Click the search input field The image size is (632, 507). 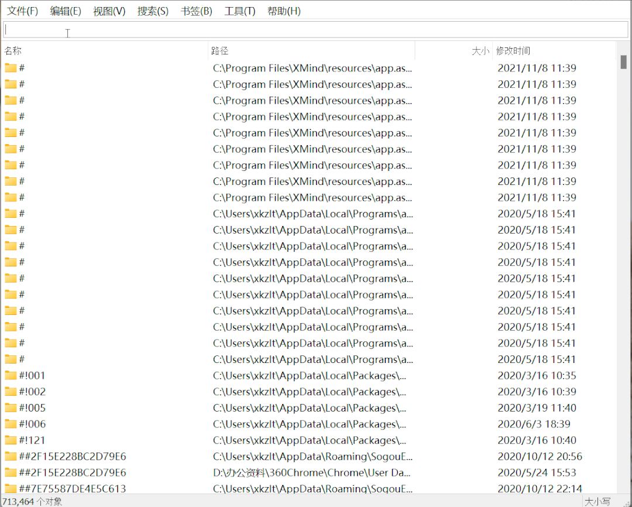(316, 30)
